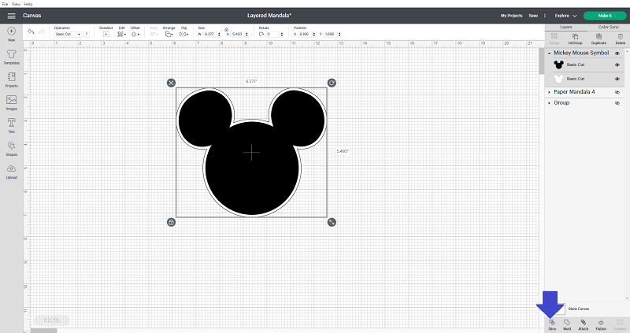Image resolution: width=630 pixels, height=333 pixels.
Task: Select the white Mickey layer thumbnail
Action: point(559,79)
